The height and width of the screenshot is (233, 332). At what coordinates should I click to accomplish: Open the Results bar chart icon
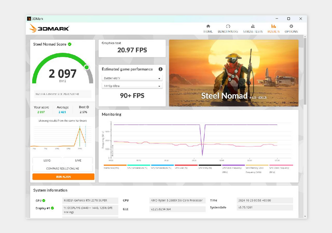(x=274, y=26)
